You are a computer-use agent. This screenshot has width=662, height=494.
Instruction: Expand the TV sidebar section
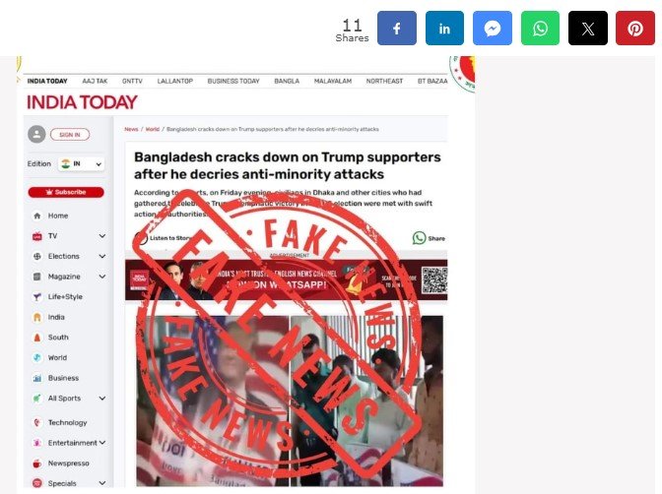tap(102, 236)
